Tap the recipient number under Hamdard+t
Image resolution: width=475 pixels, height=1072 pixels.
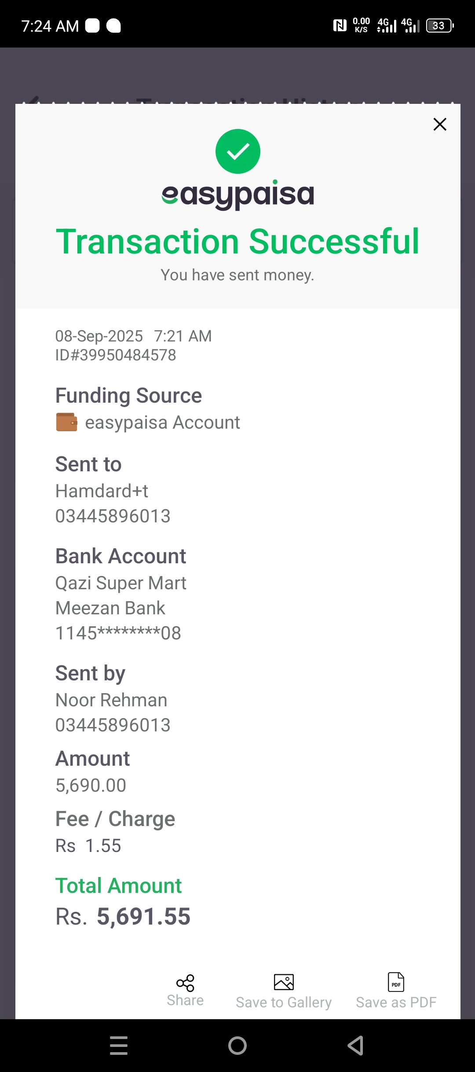point(113,516)
